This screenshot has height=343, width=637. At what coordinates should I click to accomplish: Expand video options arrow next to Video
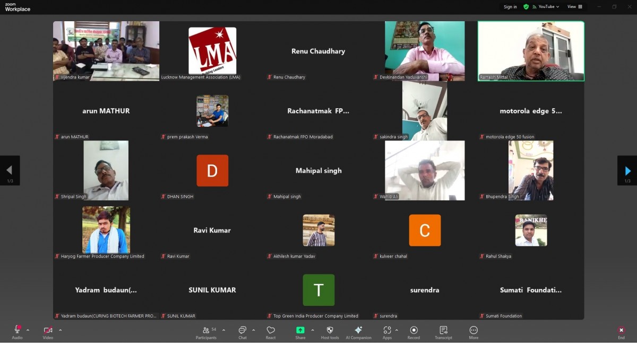click(x=60, y=330)
